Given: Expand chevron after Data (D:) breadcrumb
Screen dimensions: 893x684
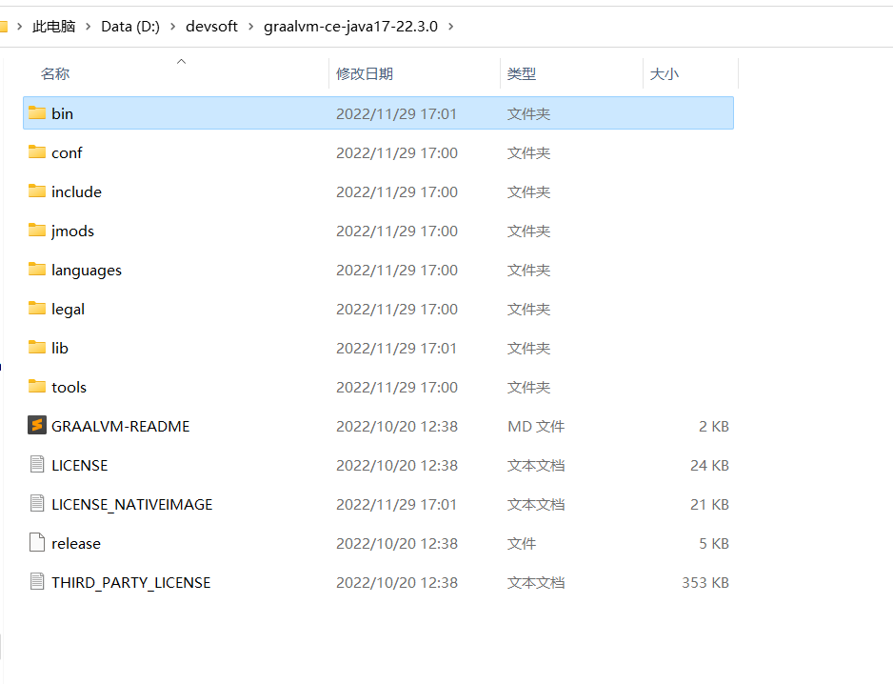Looking at the screenshot, I should [172, 27].
